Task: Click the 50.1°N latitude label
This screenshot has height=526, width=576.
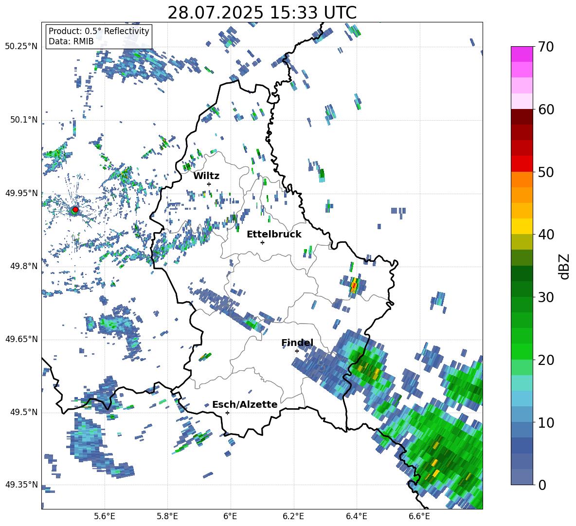Action: point(24,120)
